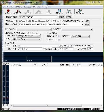Click the horizontal scrollbar thumb in file list

pos(48,106)
